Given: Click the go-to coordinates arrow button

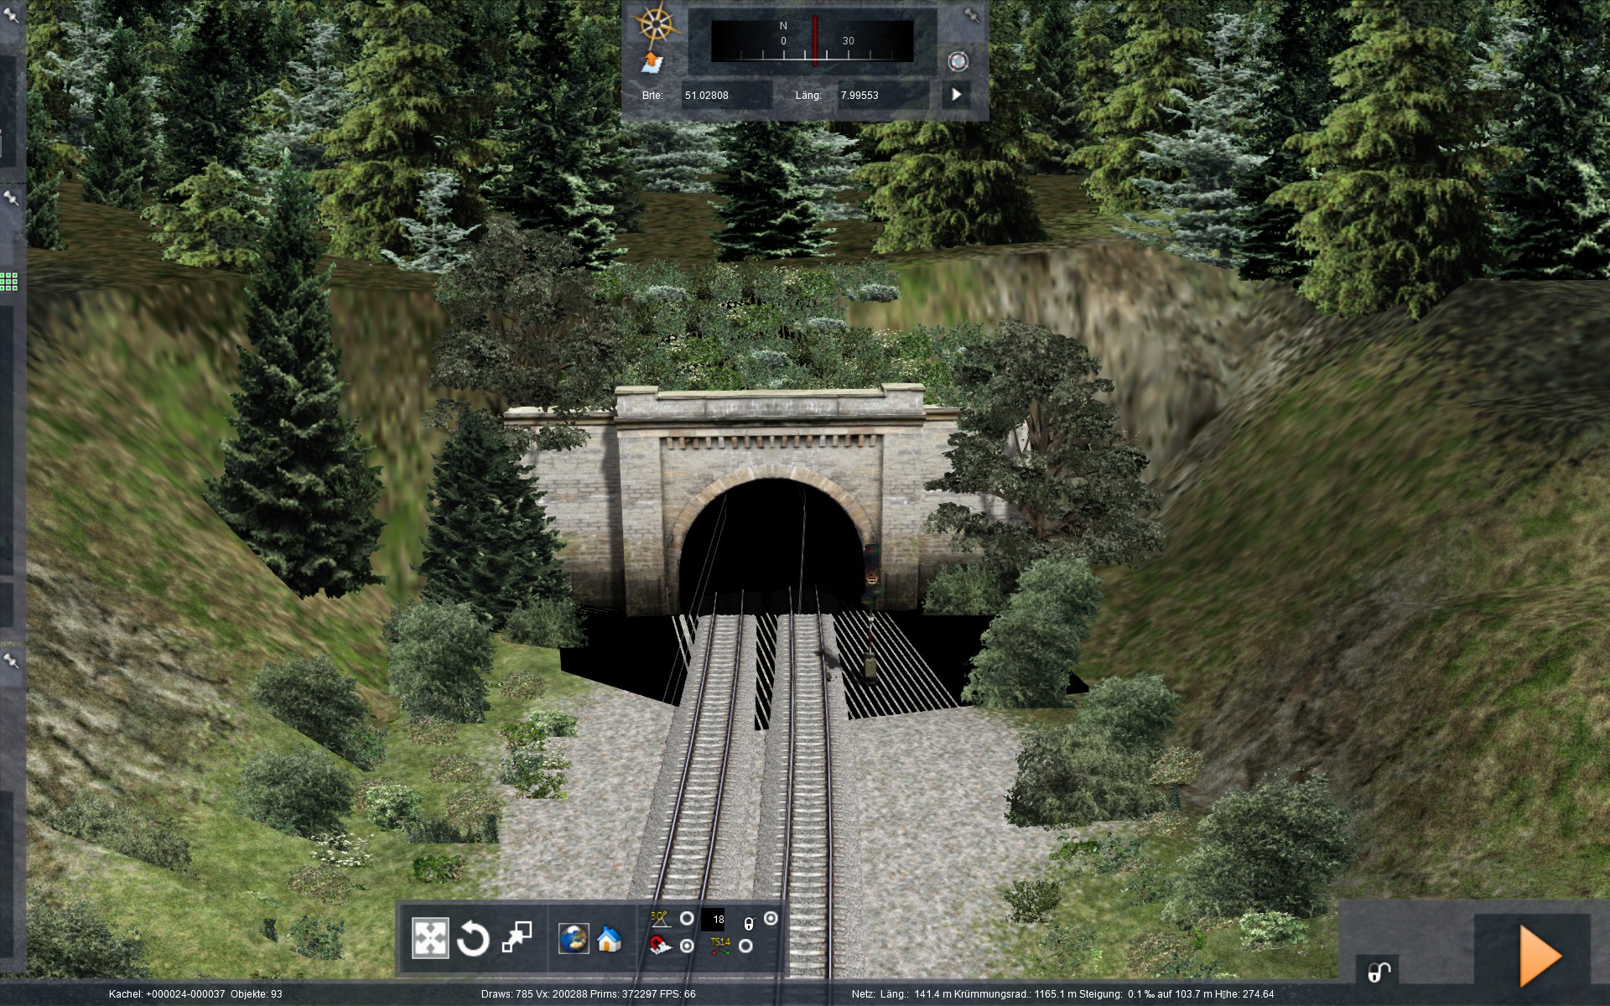Looking at the screenshot, I should tap(957, 95).
